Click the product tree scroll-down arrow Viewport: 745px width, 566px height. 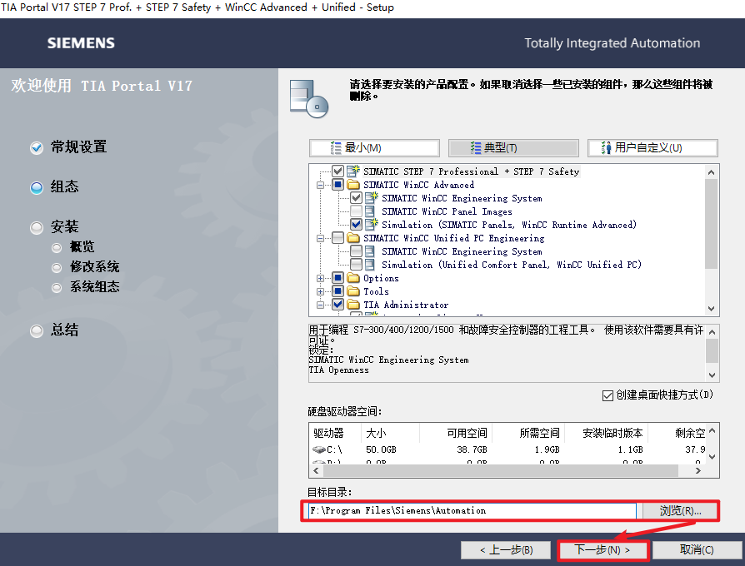pyautogui.click(x=712, y=308)
